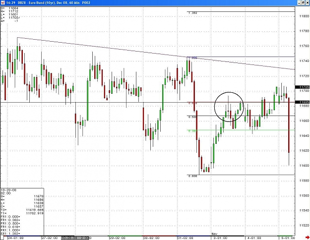
Task: Click the 1.000 Fibonacci level label
Action: coord(193,58)
